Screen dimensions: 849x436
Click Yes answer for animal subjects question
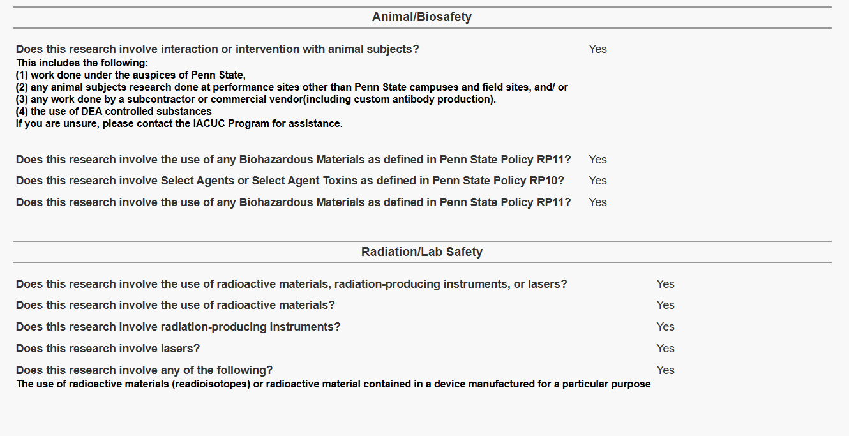pos(597,49)
